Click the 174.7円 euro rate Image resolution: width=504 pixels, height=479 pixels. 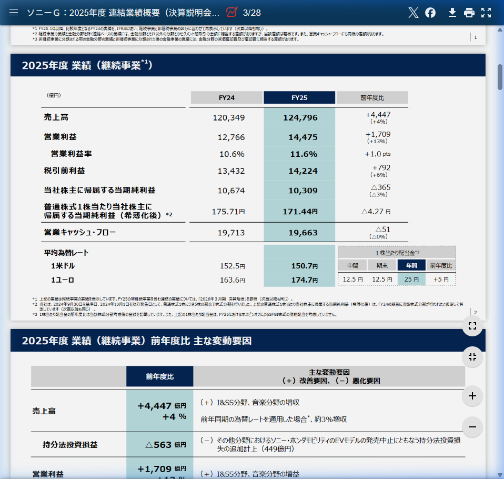[x=305, y=280]
